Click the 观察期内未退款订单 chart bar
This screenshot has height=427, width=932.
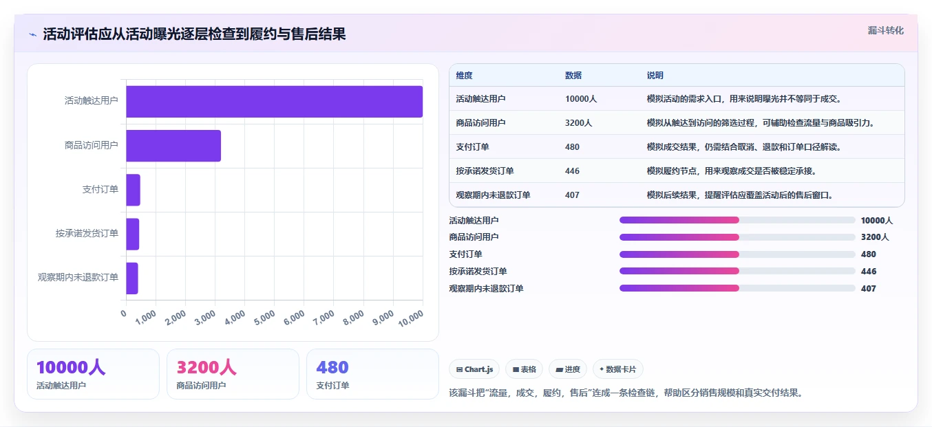(132, 278)
